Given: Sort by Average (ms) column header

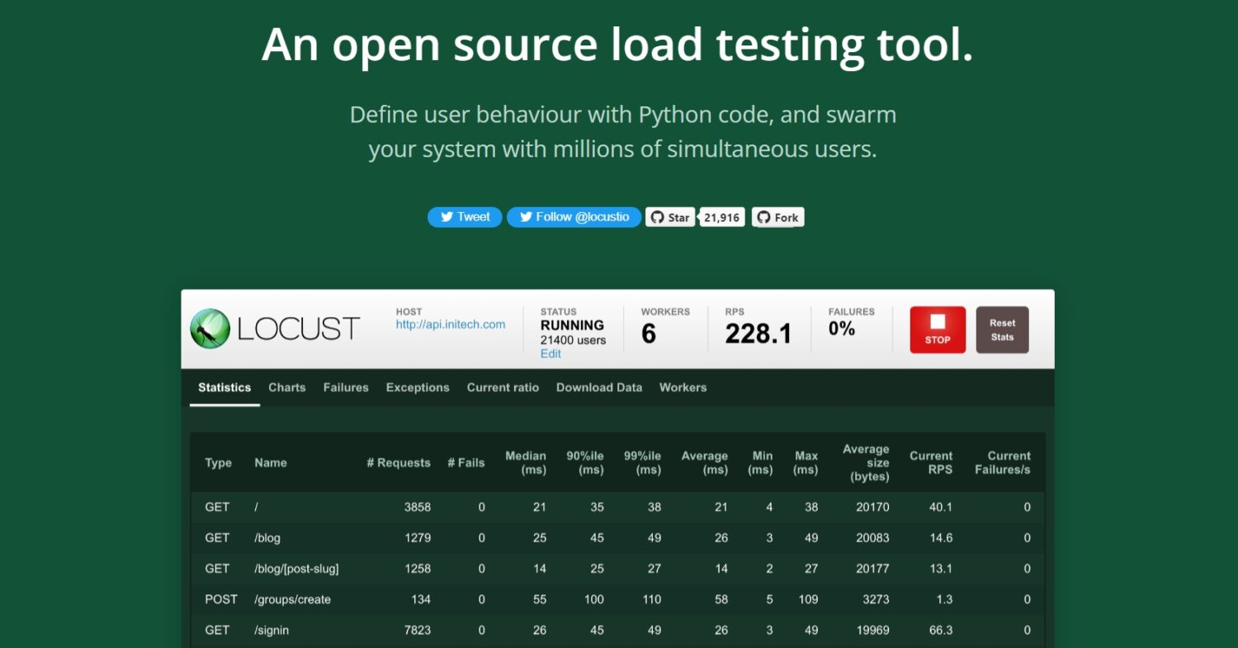Looking at the screenshot, I should pyautogui.click(x=705, y=462).
